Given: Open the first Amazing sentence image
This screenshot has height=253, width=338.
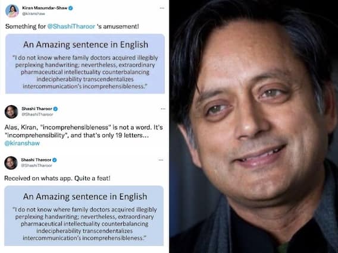Looking at the screenshot, I should pos(85,64).
